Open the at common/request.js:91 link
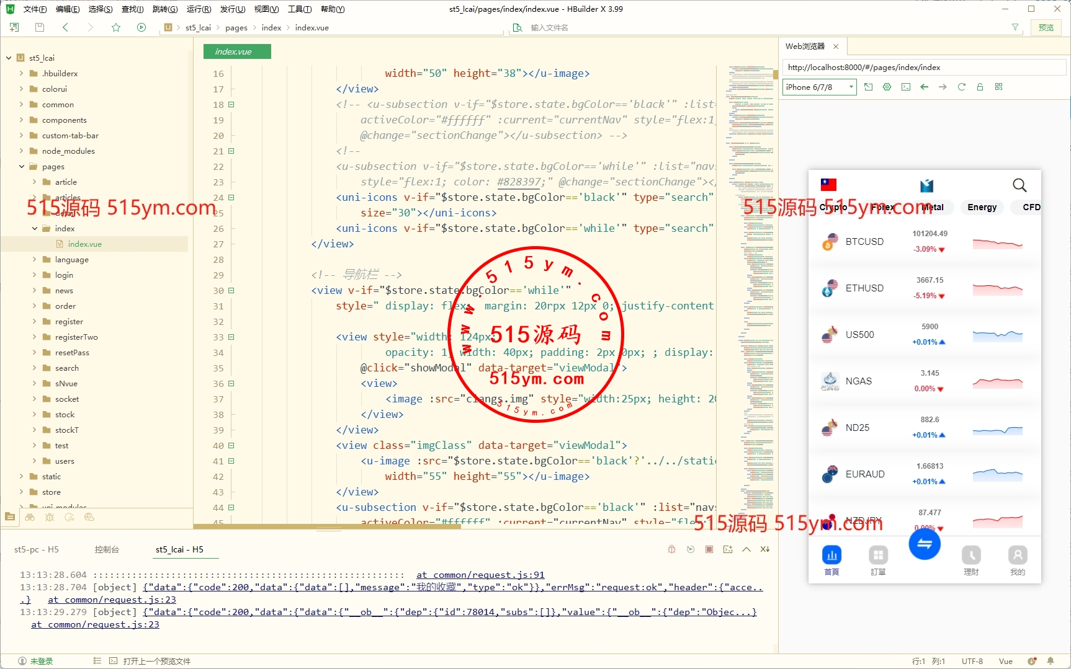1071x669 pixels. pos(480,575)
